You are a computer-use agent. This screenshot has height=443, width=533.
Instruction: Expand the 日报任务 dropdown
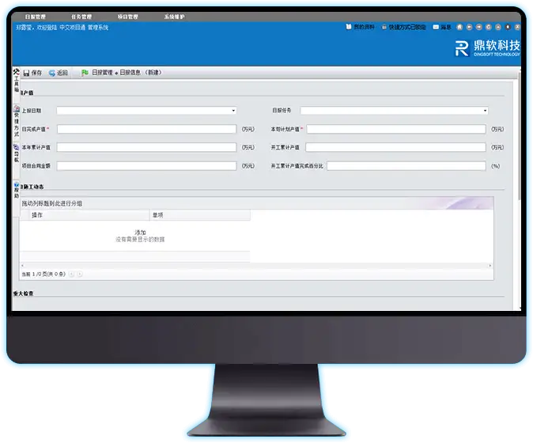484,111
